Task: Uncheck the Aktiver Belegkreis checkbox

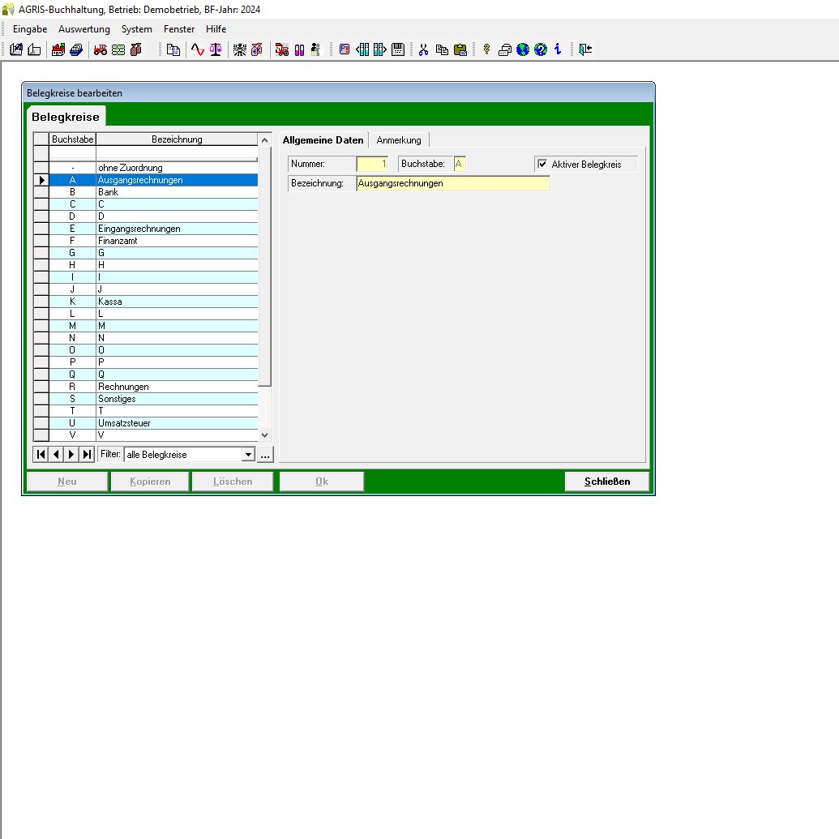Action: click(543, 165)
